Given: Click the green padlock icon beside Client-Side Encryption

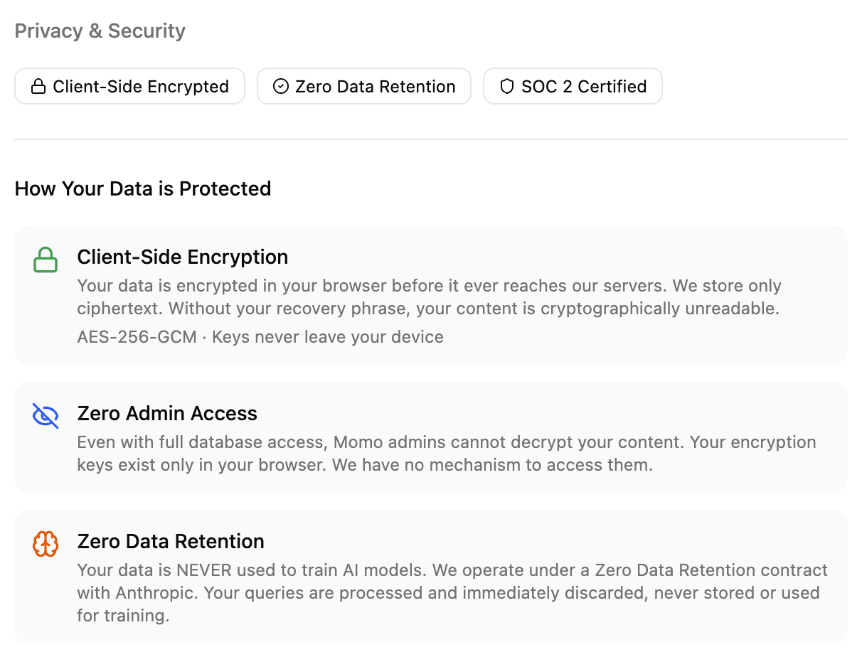Looking at the screenshot, I should pos(46,260).
